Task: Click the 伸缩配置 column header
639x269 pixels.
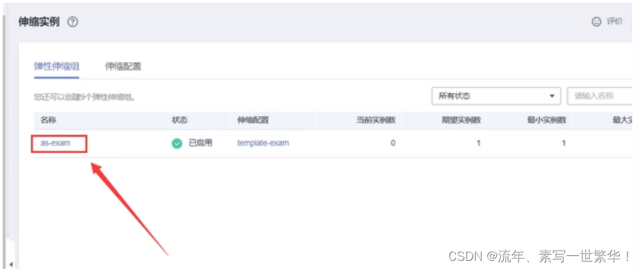Action: [x=253, y=120]
